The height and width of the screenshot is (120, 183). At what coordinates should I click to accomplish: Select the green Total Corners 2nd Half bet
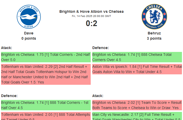click(46, 57)
